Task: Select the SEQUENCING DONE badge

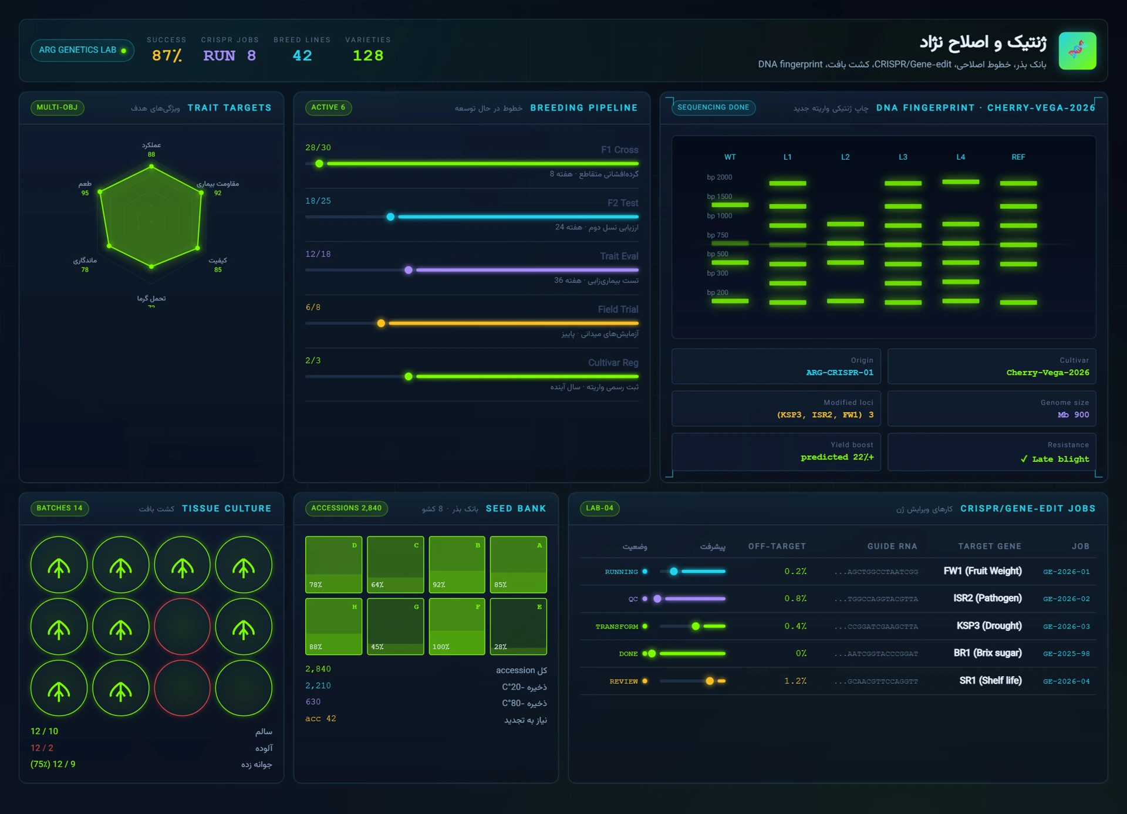Action: click(x=713, y=107)
